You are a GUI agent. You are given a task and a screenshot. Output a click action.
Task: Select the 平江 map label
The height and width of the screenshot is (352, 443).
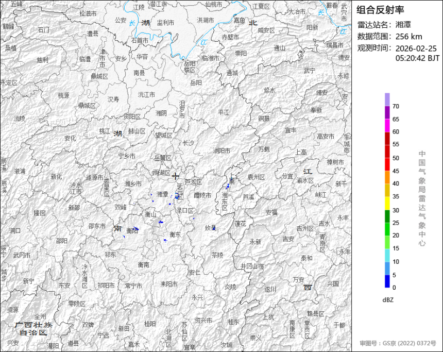(x=224, y=112)
